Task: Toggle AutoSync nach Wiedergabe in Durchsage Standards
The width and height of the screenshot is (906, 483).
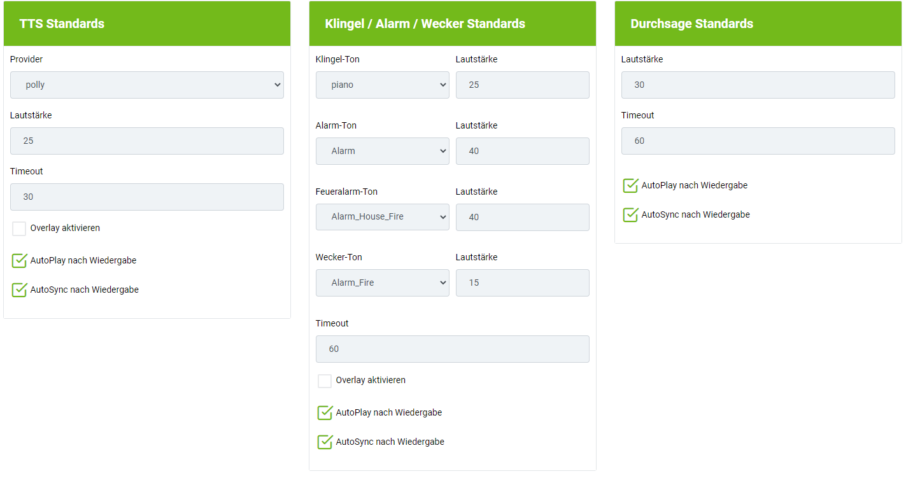Action: point(630,215)
